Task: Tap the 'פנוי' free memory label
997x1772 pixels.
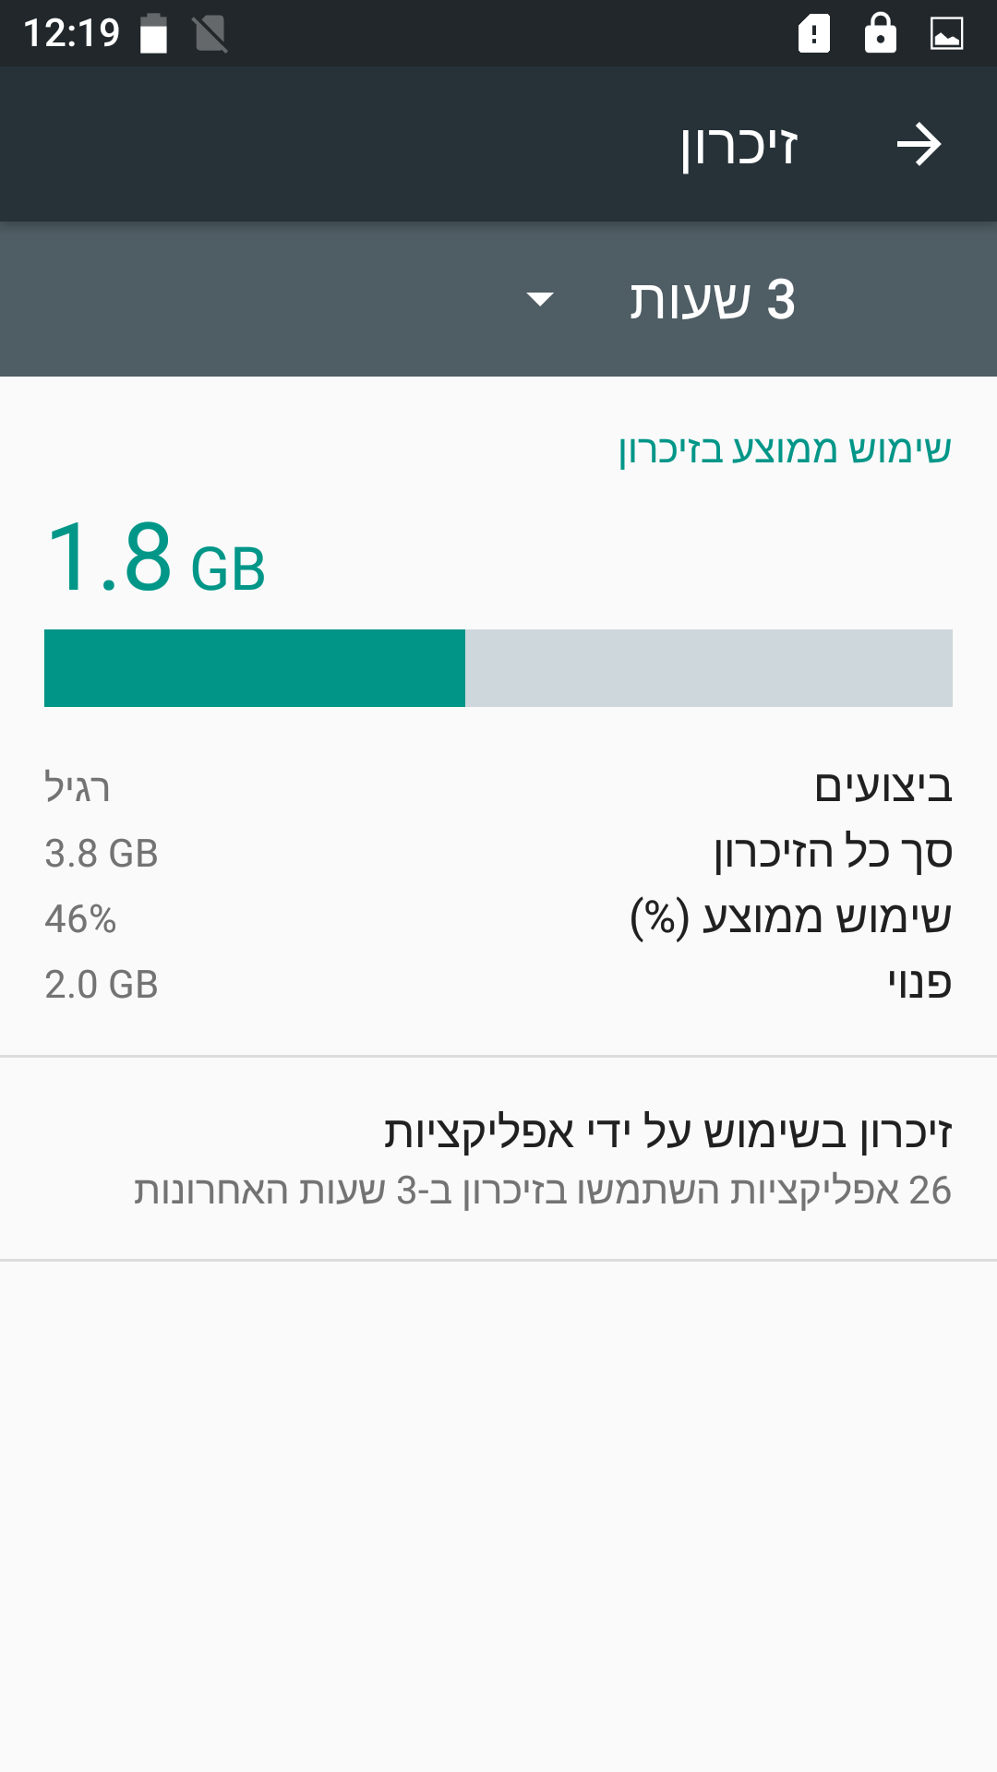Action: pos(919,984)
